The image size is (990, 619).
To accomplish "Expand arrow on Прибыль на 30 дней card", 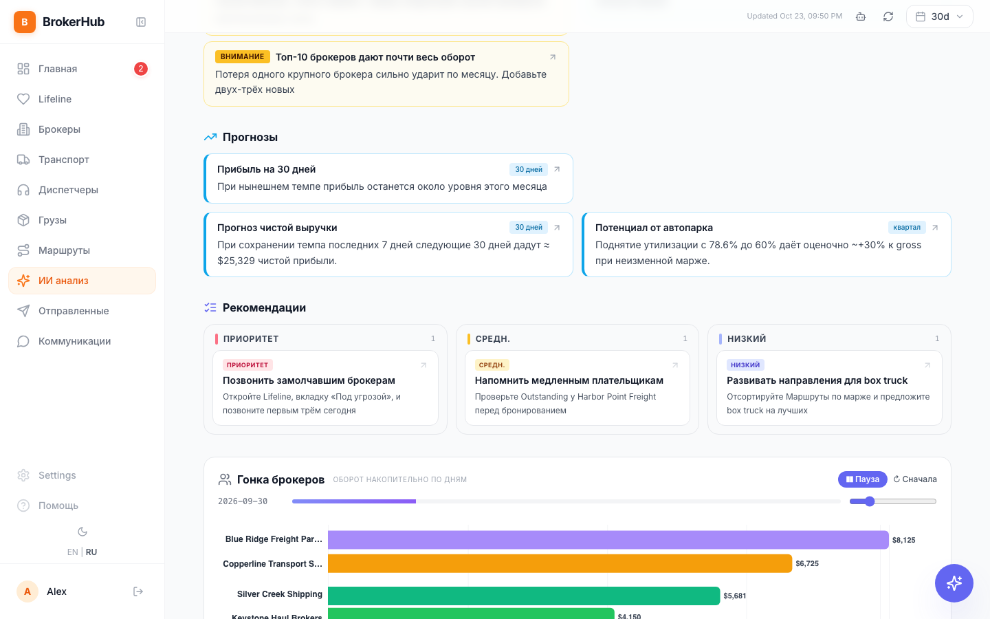I will point(558,169).
